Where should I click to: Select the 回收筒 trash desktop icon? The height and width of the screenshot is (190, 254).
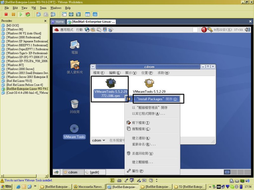75,107
